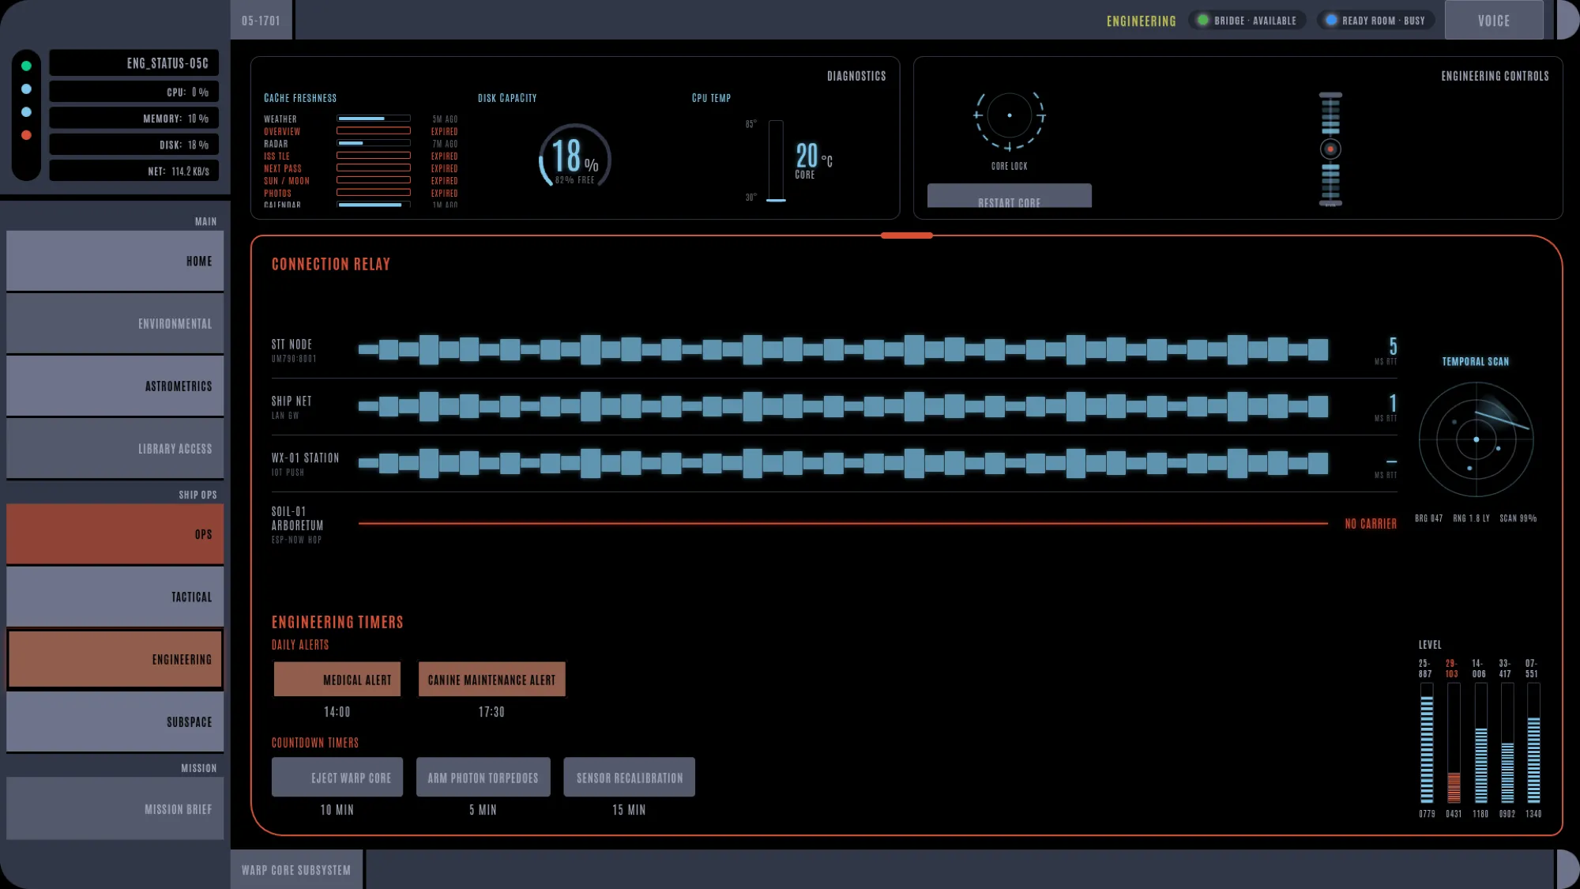Start the Sensor Recalibration countdown

(x=630, y=778)
